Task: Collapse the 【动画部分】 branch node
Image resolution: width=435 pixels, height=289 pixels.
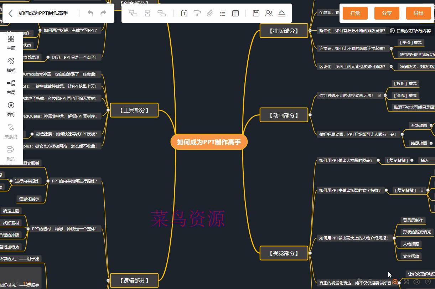Action: pos(310,115)
